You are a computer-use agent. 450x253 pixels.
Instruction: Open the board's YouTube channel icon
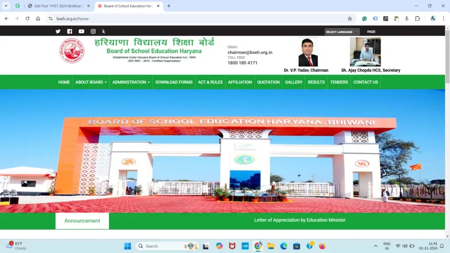click(x=81, y=31)
